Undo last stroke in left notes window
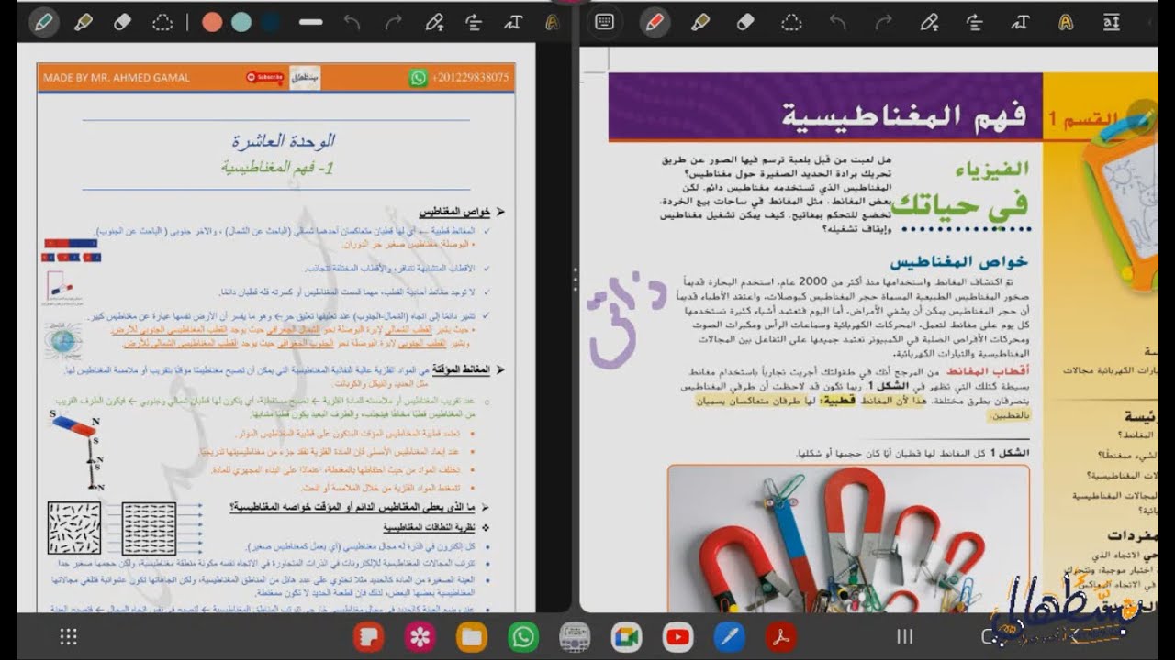Screen dimensions: 1175x660 352,22
